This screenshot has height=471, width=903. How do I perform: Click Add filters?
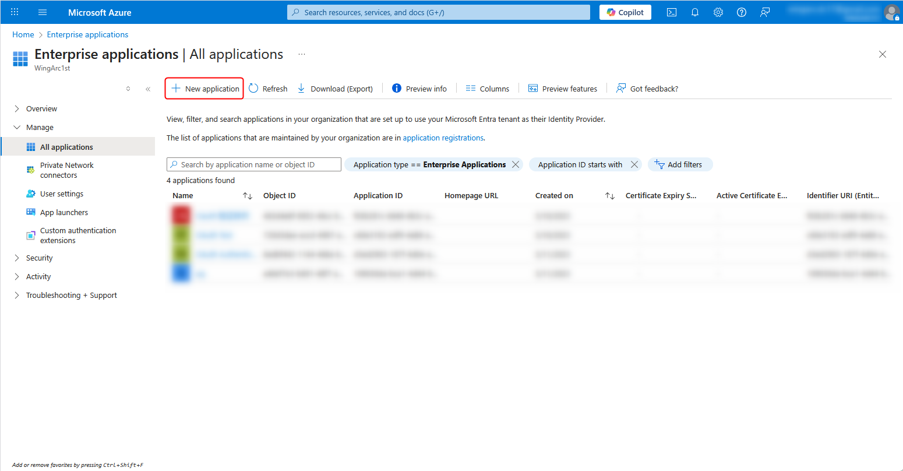[680, 164]
